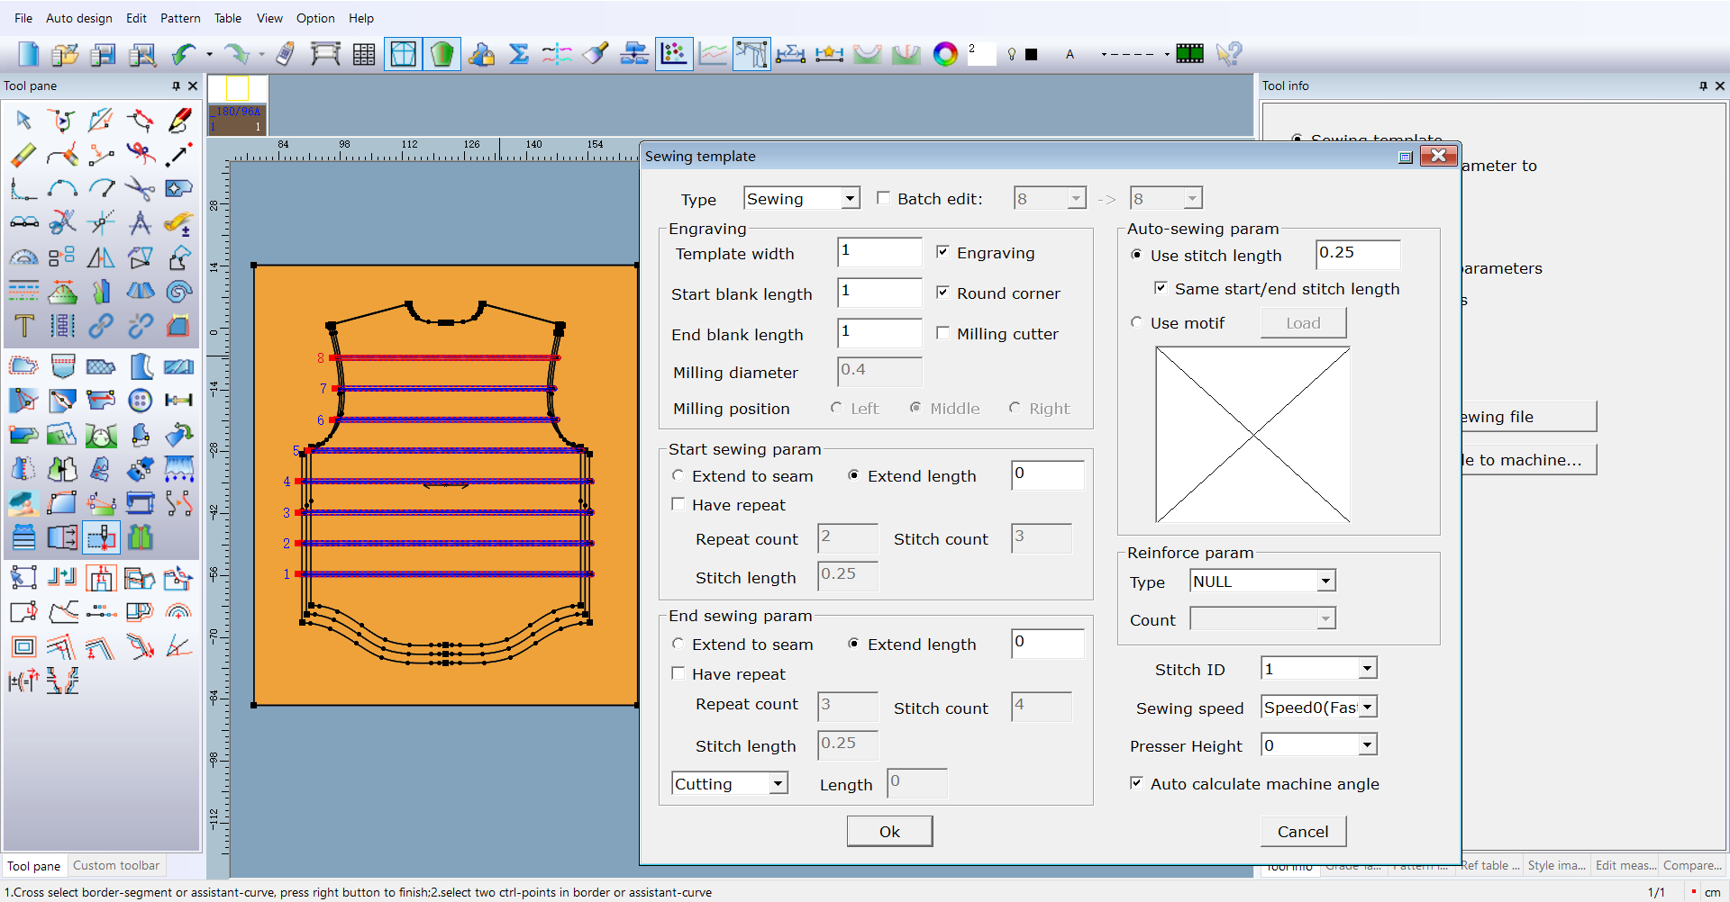Select the protractor tool in Tool pane
This screenshot has width=1730, height=902.
point(23,257)
